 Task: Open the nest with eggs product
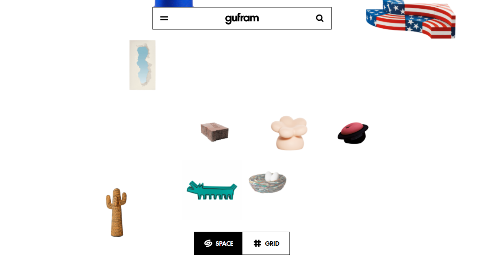pyautogui.click(x=267, y=182)
